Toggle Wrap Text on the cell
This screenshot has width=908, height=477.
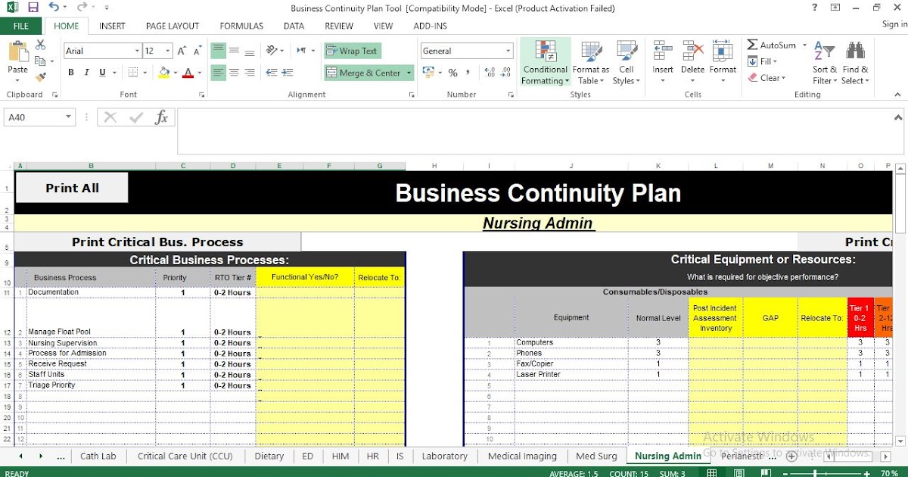pos(353,51)
